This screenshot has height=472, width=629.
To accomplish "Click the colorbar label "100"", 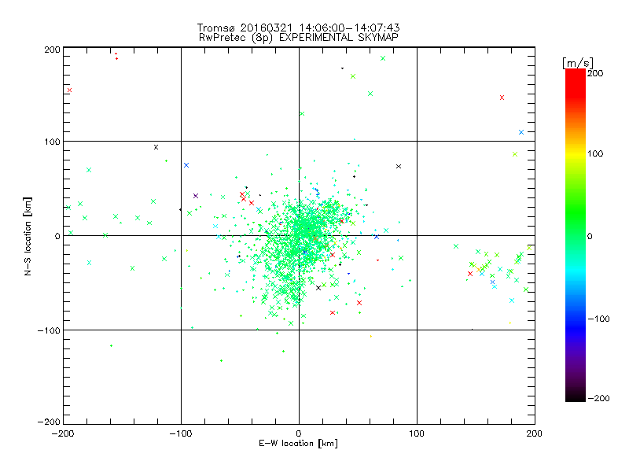I will point(595,153).
